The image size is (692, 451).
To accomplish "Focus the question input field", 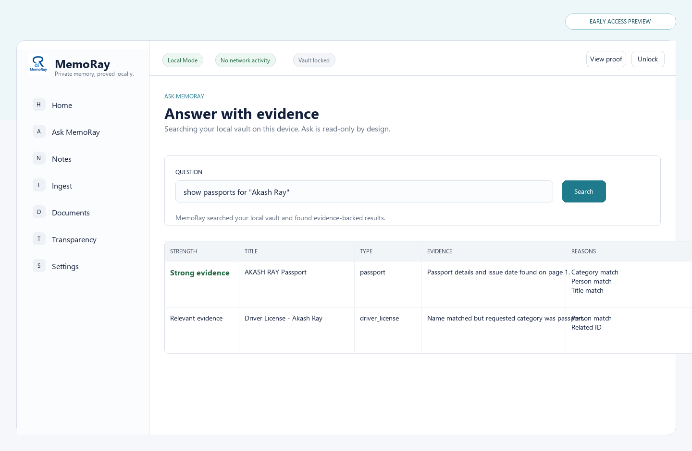I will (364, 191).
